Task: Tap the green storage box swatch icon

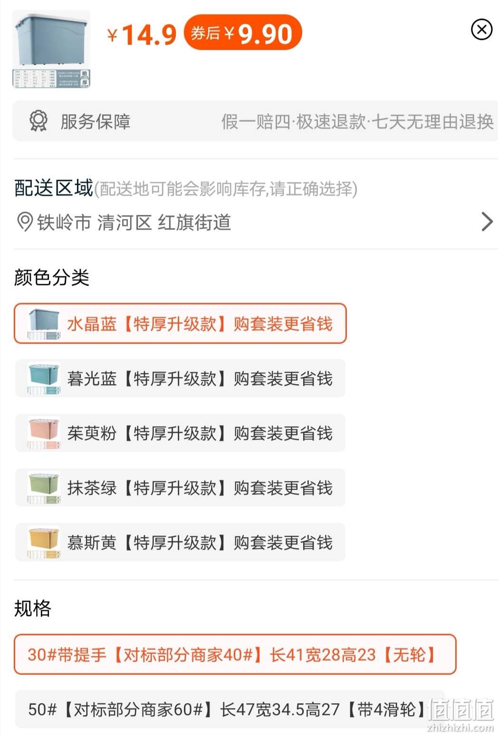Action: 44,488
